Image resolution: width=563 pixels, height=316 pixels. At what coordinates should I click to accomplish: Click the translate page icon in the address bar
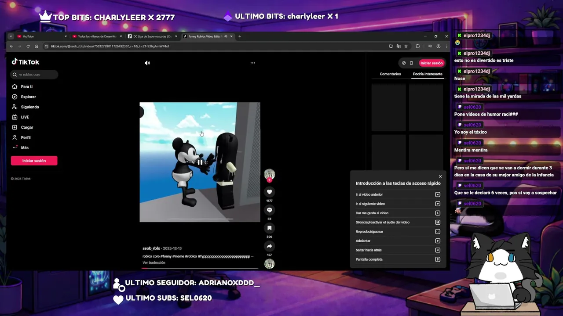tap(398, 46)
